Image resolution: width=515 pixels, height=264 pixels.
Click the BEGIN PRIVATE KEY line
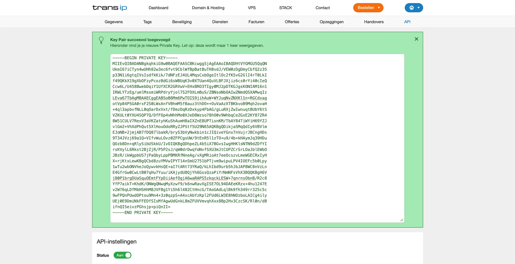(x=145, y=58)
